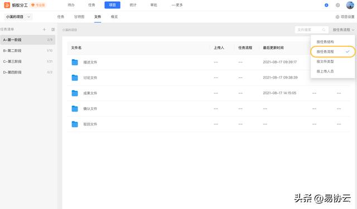The image size is (357, 209).
Task: Click folder icon of 讨论文件
Action: click(x=75, y=77)
